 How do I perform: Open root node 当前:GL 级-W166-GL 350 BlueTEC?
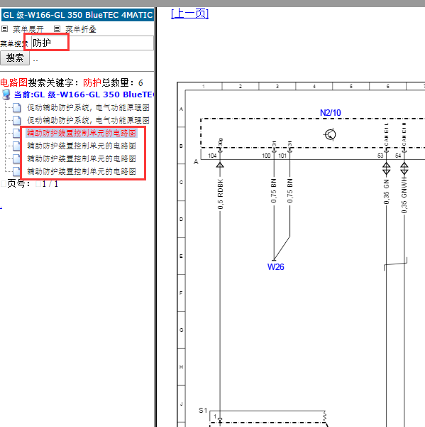point(84,94)
